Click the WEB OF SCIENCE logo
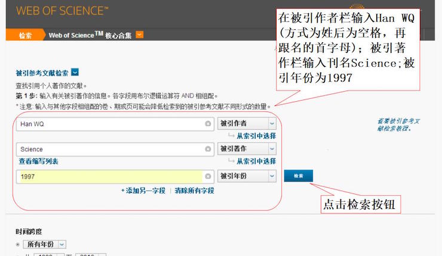Viewport: 442px width, 256px height. click(x=62, y=11)
